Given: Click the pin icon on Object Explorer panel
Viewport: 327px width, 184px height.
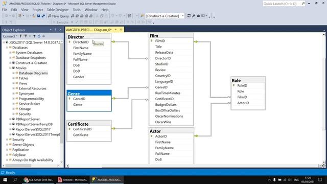Looking at the screenshot, I should (56, 30).
